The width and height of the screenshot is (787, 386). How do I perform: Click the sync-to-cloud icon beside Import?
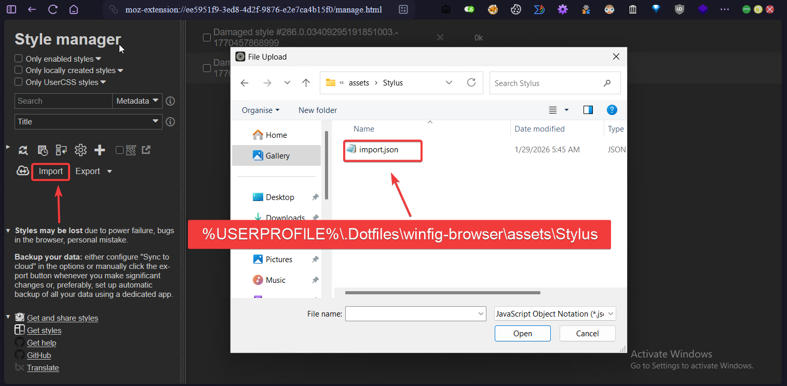(x=23, y=171)
